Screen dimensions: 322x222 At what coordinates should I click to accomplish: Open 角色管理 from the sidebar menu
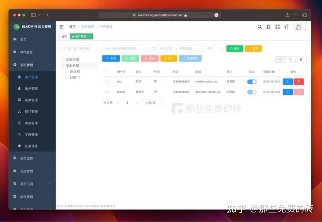pyautogui.click(x=31, y=88)
